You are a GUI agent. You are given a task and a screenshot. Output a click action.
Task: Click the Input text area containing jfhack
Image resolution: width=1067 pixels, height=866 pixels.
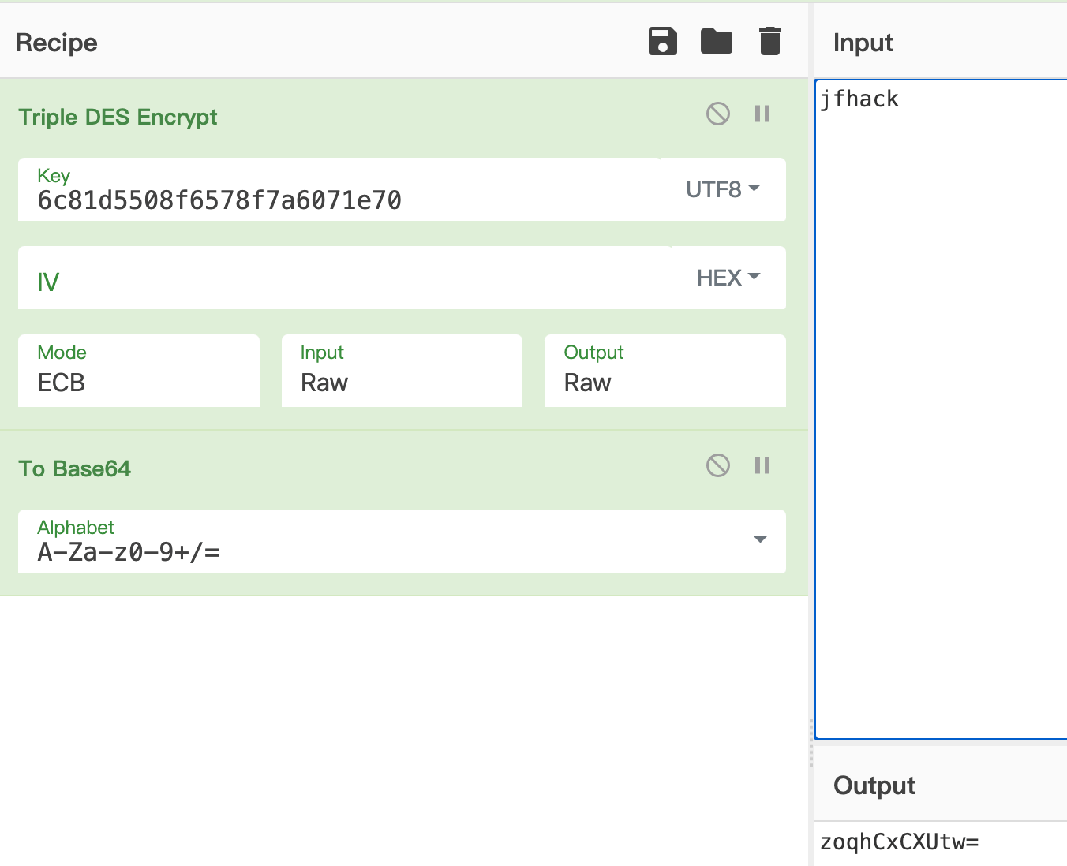939,394
